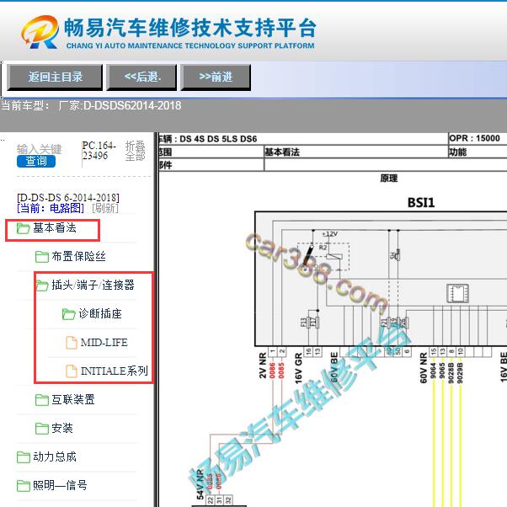Click the PC.164-23496 code text

pos(99,151)
